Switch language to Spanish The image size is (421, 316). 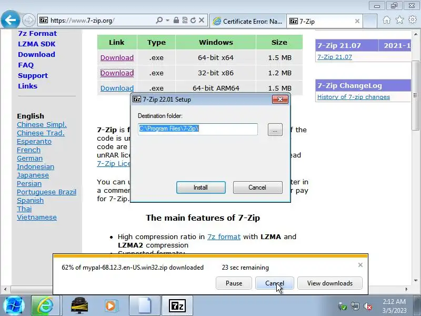(30, 201)
